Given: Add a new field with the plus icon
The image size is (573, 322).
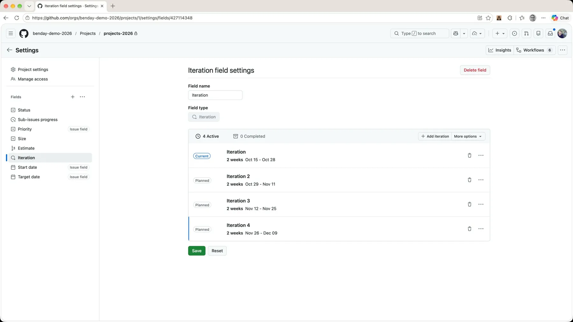Looking at the screenshot, I should 73,97.
